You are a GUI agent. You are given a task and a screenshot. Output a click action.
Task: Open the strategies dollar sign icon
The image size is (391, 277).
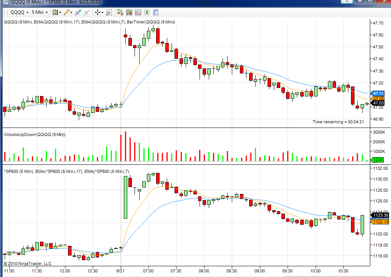point(146,12)
